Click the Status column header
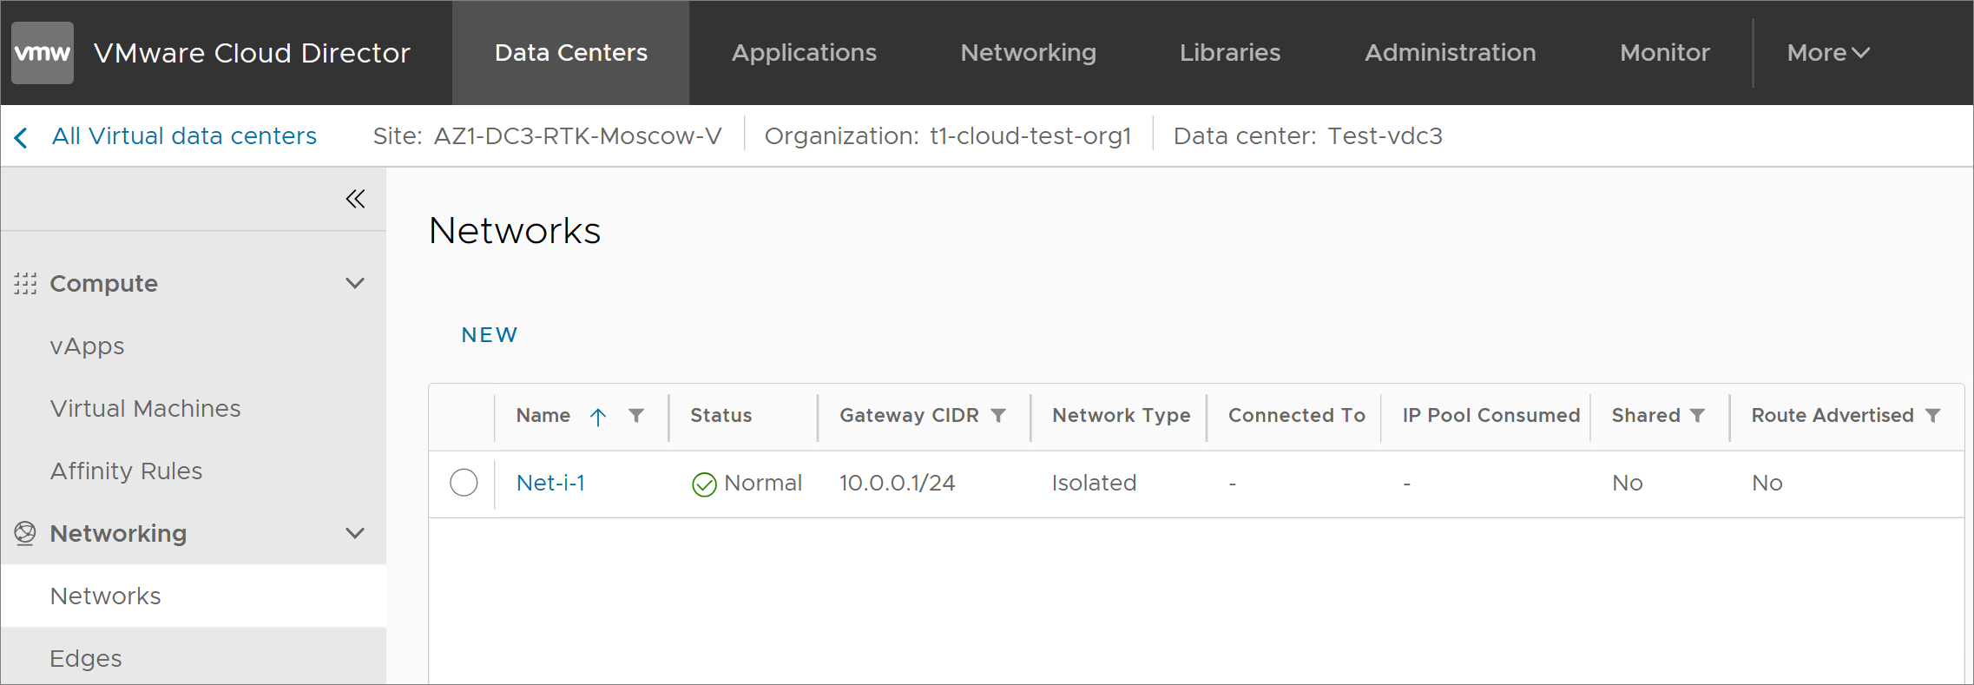This screenshot has width=1974, height=685. (721, 416)
